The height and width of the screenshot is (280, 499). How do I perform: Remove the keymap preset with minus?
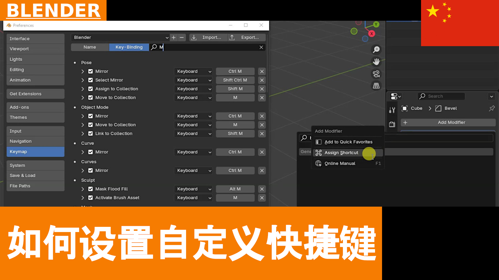tap(182, 37)
